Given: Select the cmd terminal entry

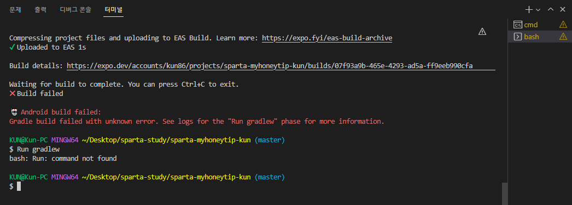Looking at the screenshot, I should click(x=540, y=25).
